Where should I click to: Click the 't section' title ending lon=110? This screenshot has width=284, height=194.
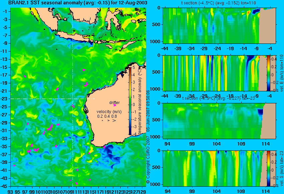click(219, 3)
